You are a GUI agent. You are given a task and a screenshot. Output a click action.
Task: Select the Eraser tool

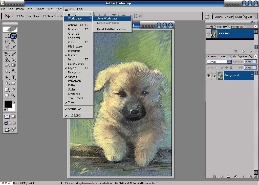[7, 65]
